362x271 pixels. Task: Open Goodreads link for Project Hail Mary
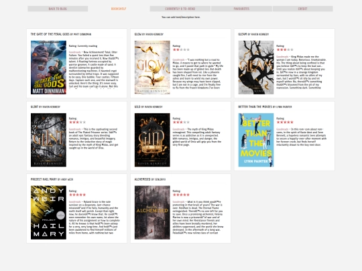click(75, 202)
